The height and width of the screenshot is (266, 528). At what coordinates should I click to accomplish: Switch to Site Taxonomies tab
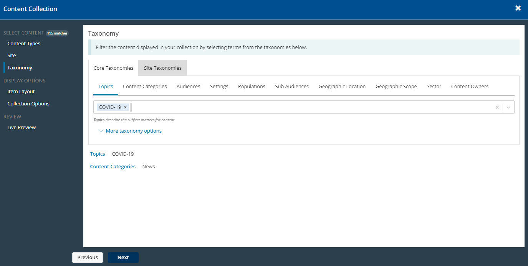click(163, 68)
